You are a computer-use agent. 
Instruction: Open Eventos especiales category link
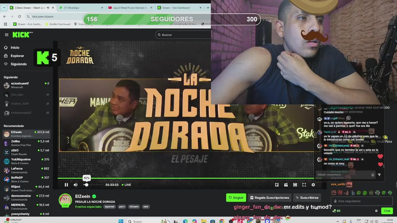pyautogui.click(x=88, y=207)
